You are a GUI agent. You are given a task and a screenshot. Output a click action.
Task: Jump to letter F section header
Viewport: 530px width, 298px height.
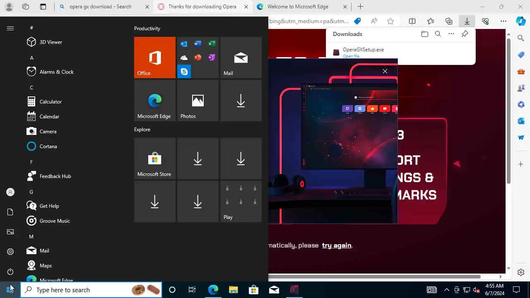pyautogui.click(x=31, y=162)
